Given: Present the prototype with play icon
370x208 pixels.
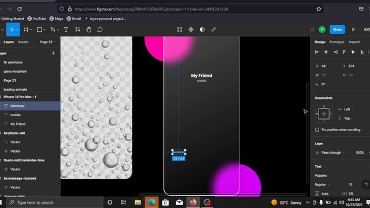Looking at the screenshot, I should 353,29.
